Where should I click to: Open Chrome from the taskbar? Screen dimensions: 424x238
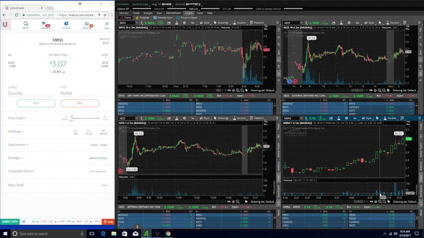point(168,234)
